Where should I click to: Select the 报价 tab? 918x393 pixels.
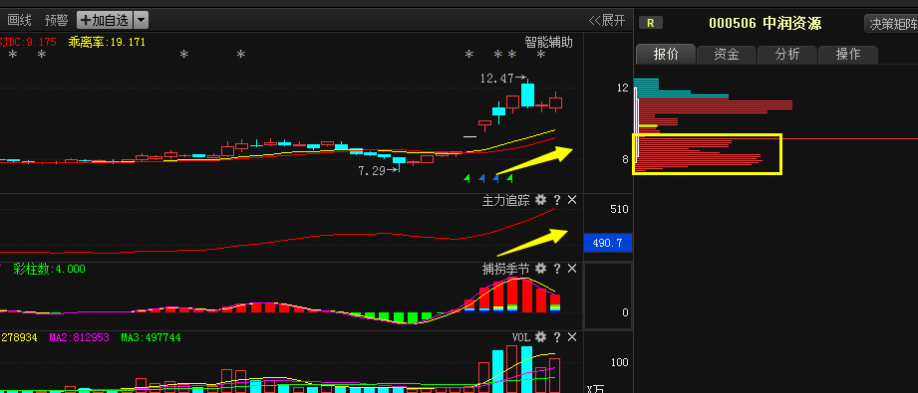coord(666,55)
